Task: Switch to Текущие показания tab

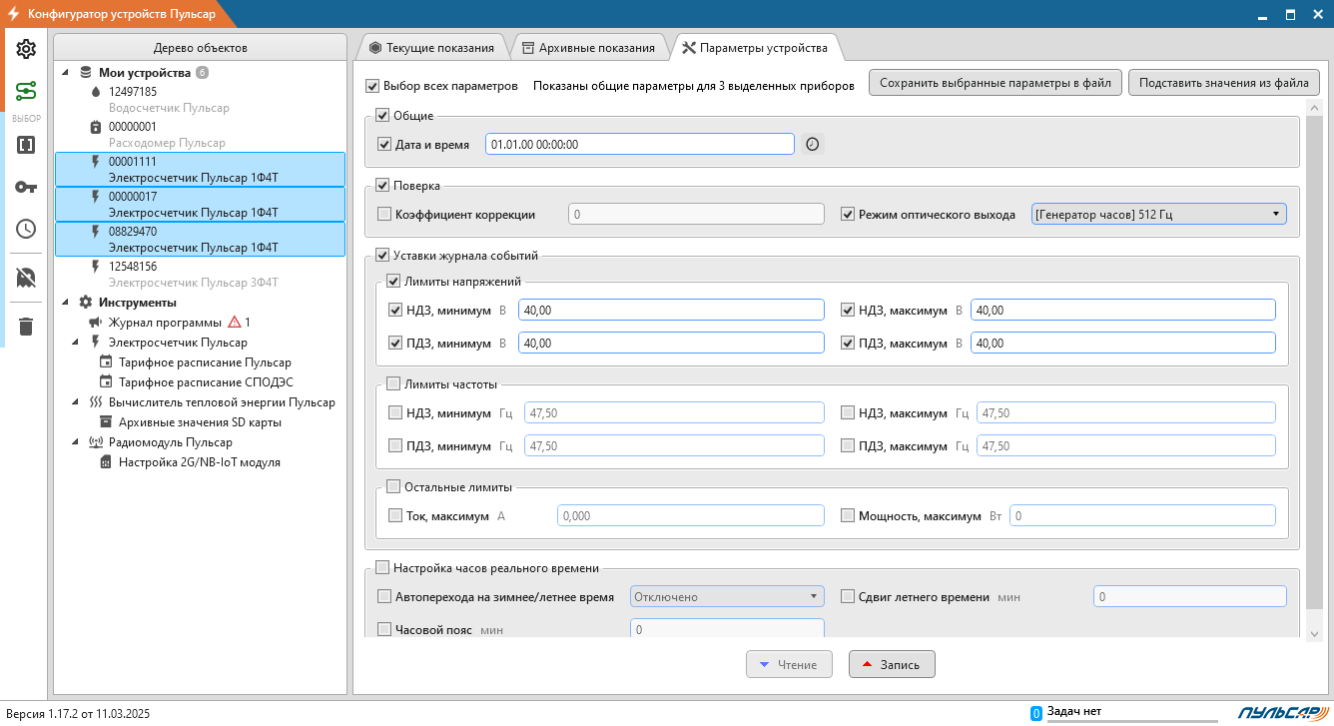Action: (431, 48)
